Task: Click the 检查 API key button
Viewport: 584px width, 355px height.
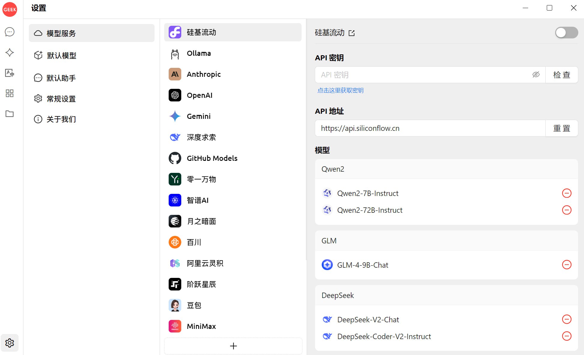Action: point(561,75)
